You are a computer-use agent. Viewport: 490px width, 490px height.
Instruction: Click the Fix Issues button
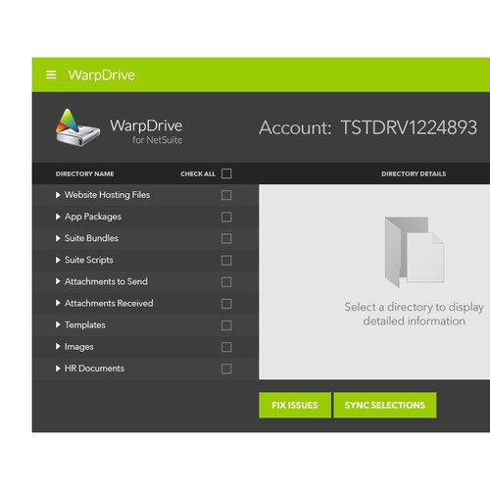(295, 405)
